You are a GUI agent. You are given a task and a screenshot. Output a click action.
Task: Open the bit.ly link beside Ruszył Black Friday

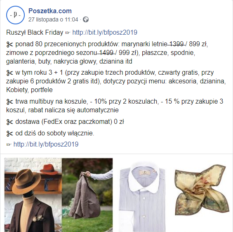pyautogui.click(x=105, y=32)
